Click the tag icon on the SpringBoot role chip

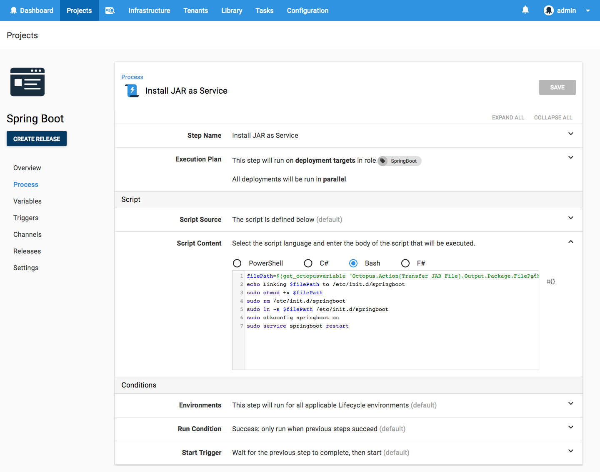click(x=383, y=161)
